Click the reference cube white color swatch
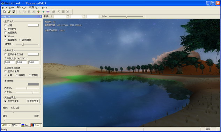This screenshot has width=221, height=132. tap(33, 54)
